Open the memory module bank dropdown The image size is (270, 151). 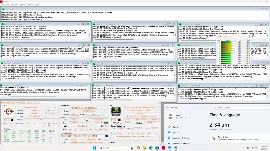click(106, 136)
